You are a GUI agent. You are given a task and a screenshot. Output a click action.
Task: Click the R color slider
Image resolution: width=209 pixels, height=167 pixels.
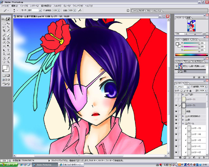tap(191, 43)
